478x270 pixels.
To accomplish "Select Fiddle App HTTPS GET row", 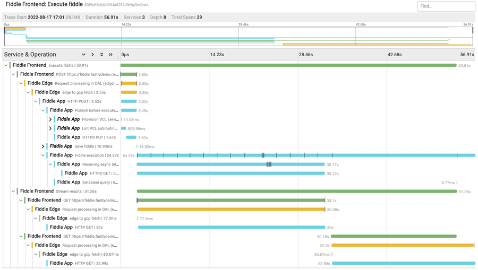I will (90, 173).
